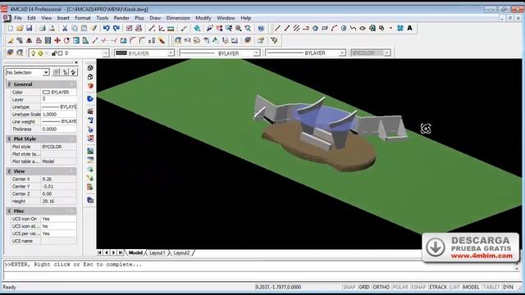This screenshot has width=525, height=295.
Task: Open the Dimension menu
Action: [178, 18]
